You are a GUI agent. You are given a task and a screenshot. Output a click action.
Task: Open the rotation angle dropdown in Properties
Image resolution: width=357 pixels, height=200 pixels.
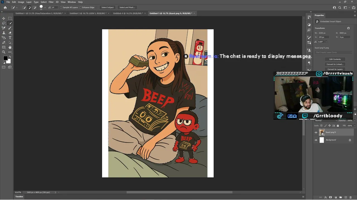[326, 42]
